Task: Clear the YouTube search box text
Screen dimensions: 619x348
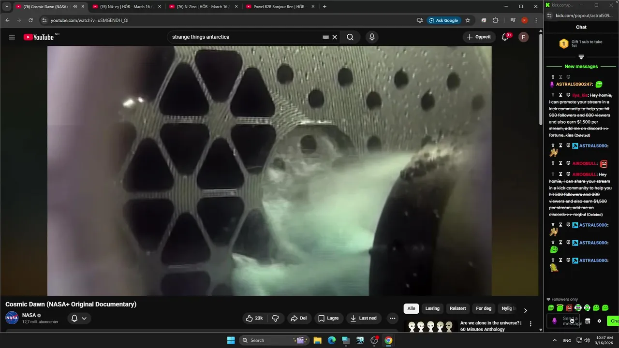Action: click(x=335, y=37)
